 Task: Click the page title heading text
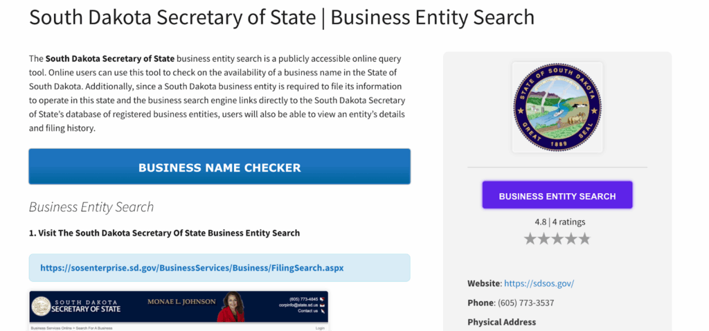tap(282, 17)
